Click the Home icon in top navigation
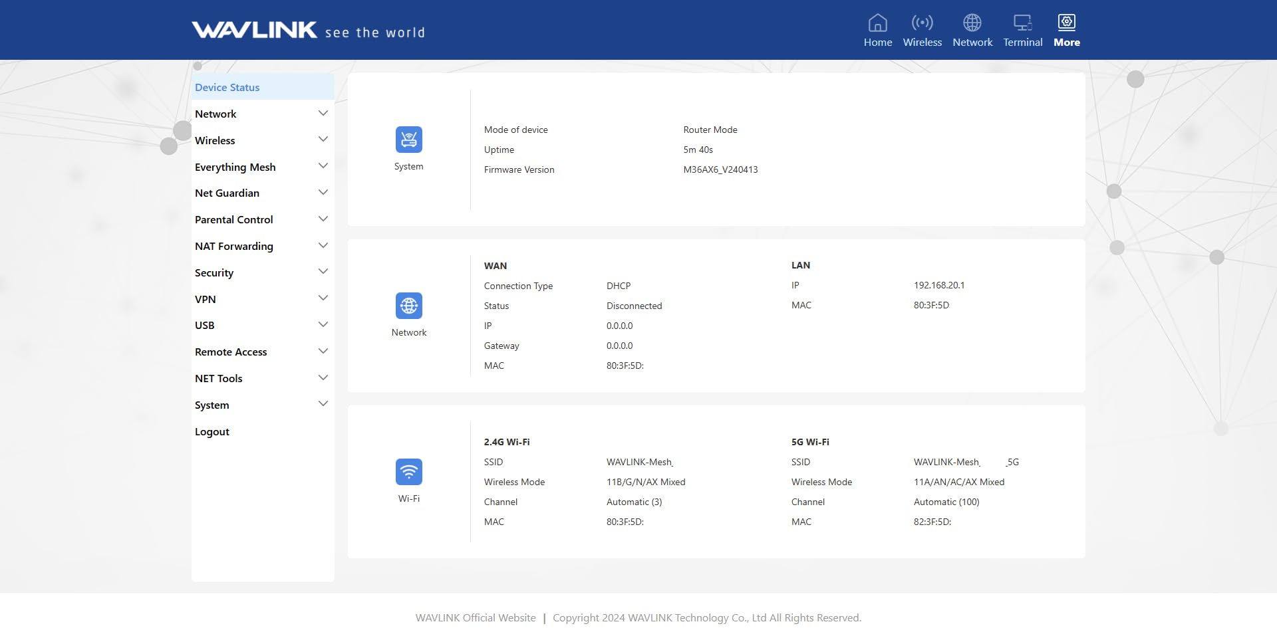This screenshot has height=640, width=1277. pyautogui.click(x=877, y=23)
